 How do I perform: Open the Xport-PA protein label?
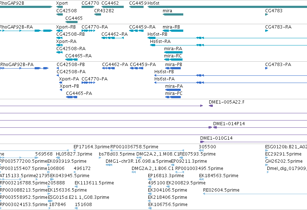click(69, 79)
